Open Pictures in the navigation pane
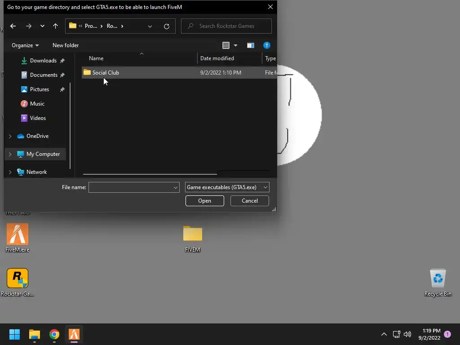Image resolution: width=460 pixels, height=345 pixels. (40, 89)
